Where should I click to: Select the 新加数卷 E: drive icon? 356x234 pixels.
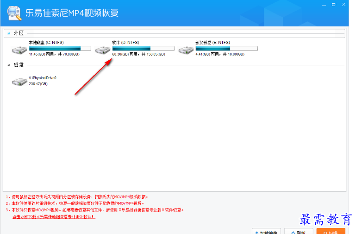tap(186, 50)
